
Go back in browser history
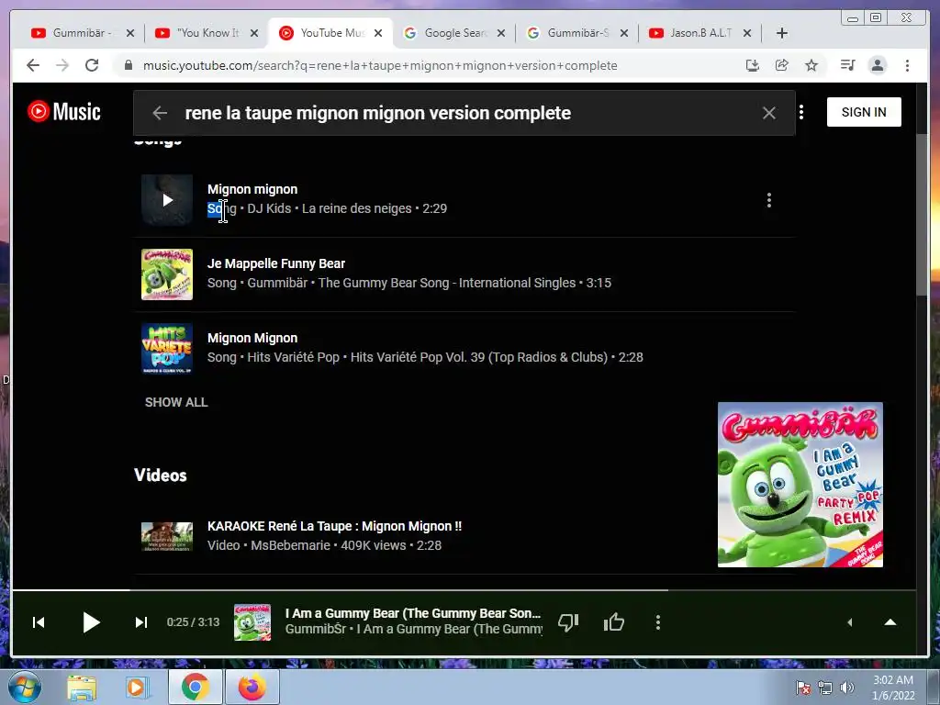click(33, 65)
